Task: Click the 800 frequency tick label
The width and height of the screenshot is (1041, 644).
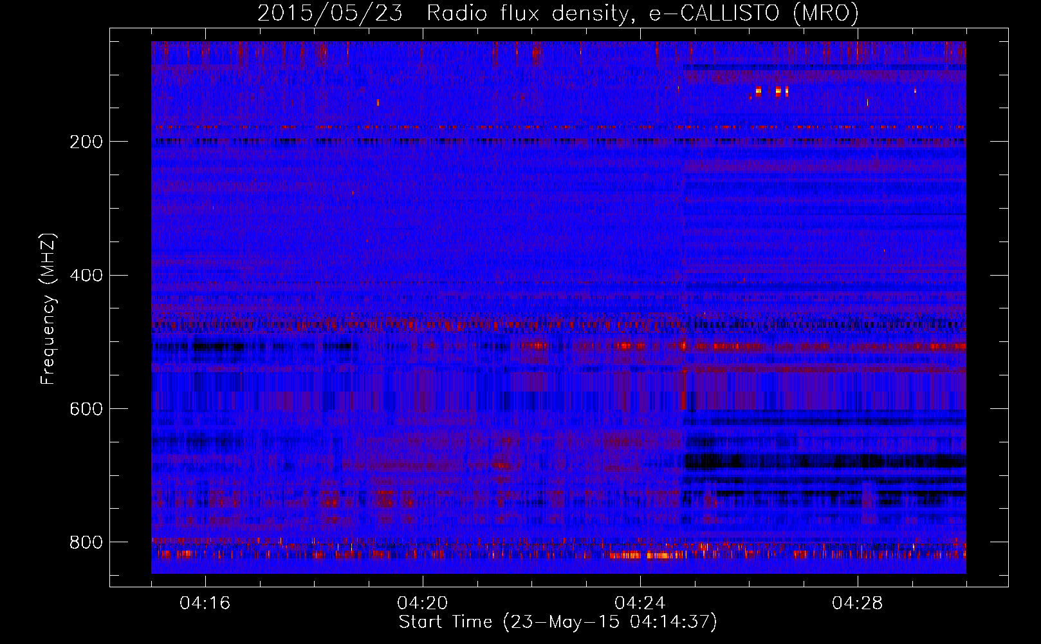Action: (86, 542)
